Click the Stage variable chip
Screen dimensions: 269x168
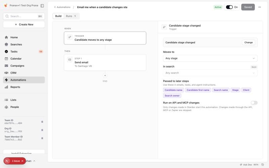235,90
